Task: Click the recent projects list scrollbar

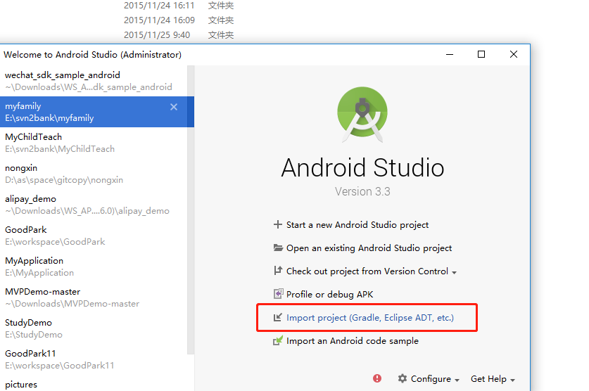Action: (x=191, y=210)
